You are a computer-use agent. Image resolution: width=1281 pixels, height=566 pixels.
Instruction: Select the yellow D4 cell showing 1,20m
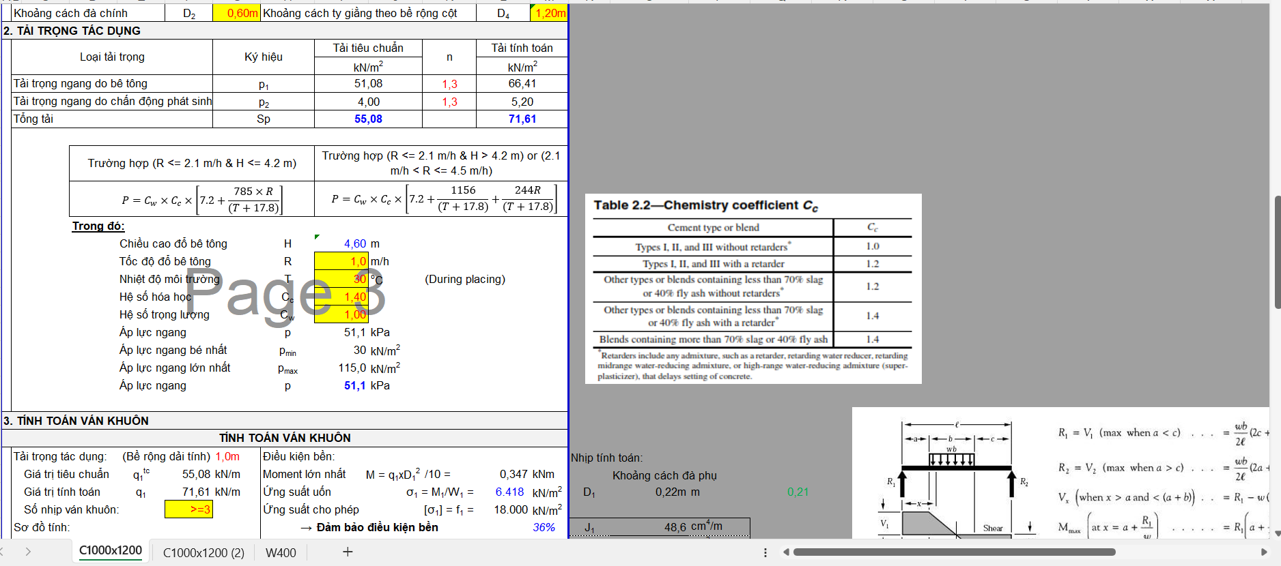tap(549, 13)
